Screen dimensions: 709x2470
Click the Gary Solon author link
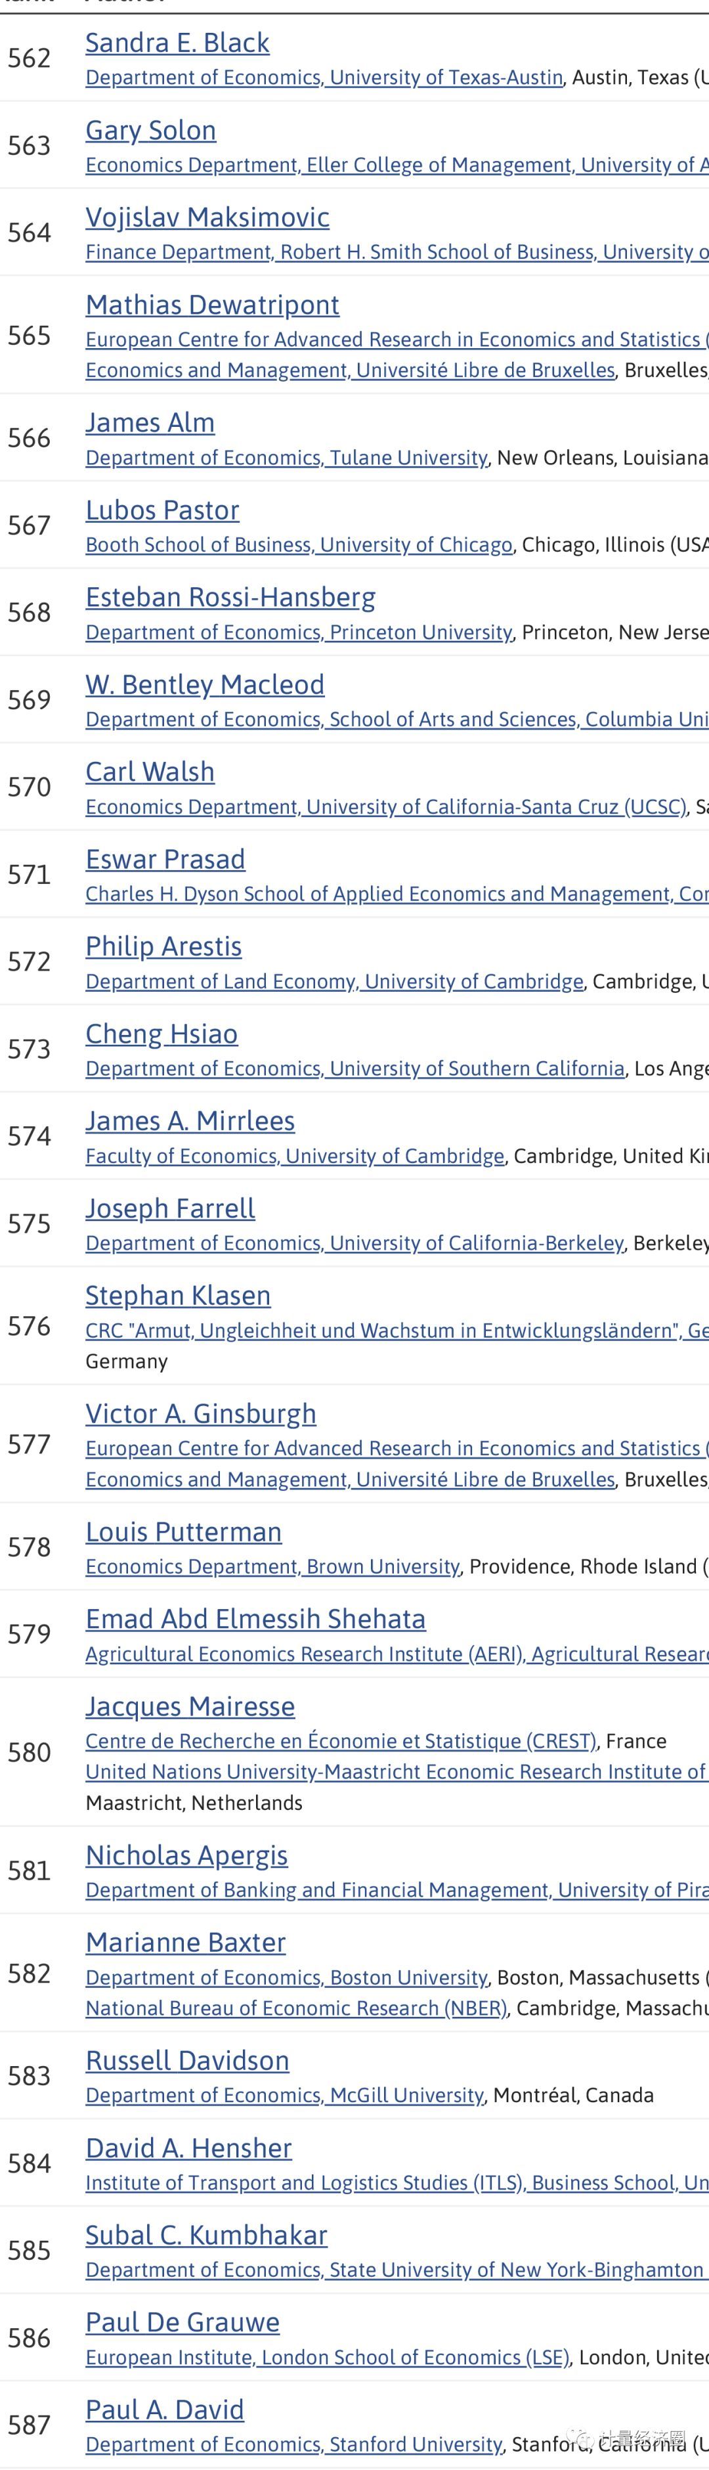coord(150,131)
